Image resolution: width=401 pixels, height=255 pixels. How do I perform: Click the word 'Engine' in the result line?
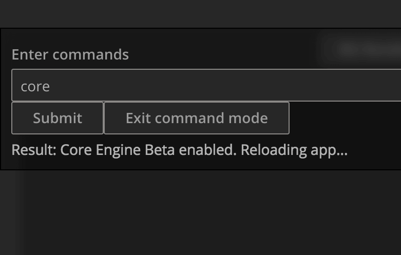(x=118, y=150)
